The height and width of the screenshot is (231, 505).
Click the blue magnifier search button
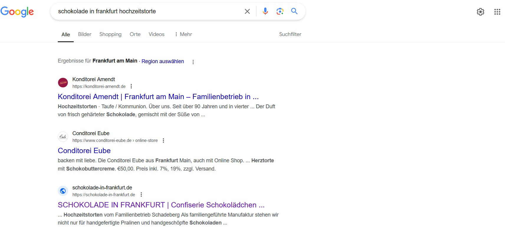294,11
